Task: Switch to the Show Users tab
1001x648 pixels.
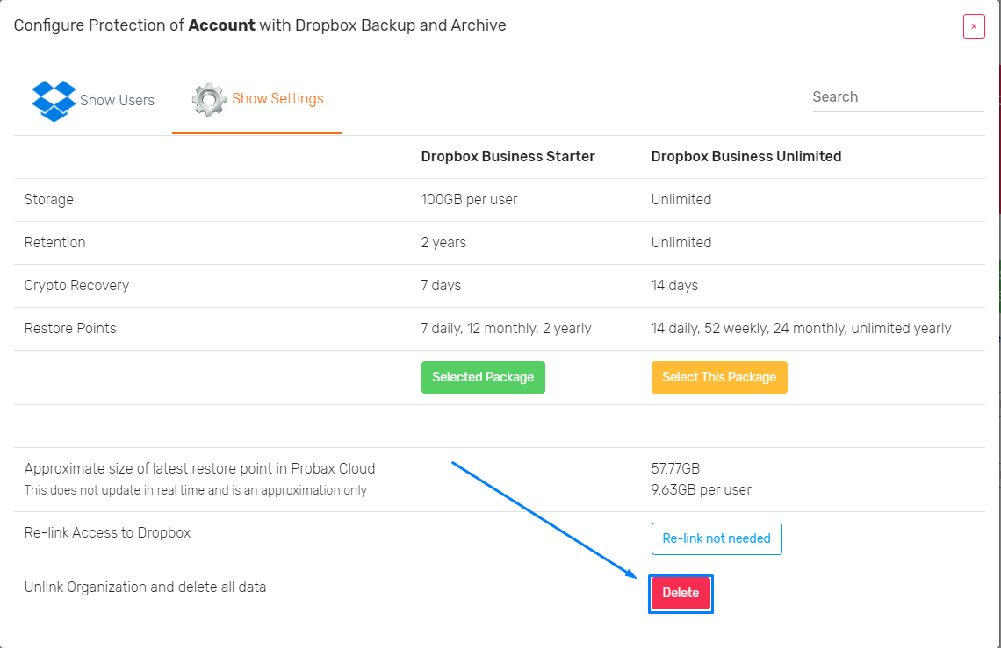Action: 93,101
